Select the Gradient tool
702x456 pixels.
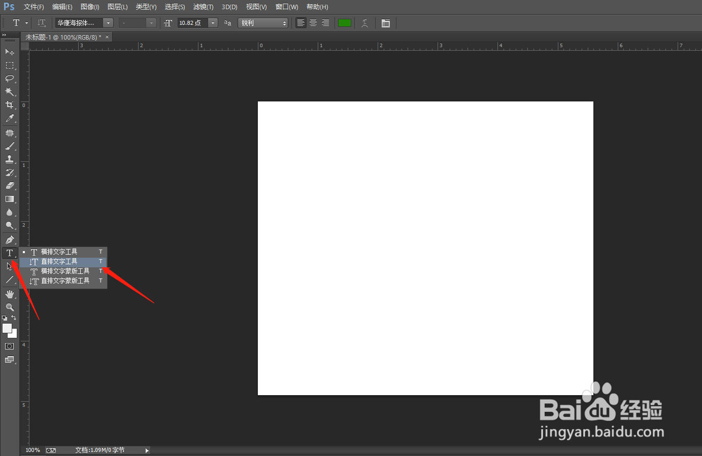click(x=10, y=199)
